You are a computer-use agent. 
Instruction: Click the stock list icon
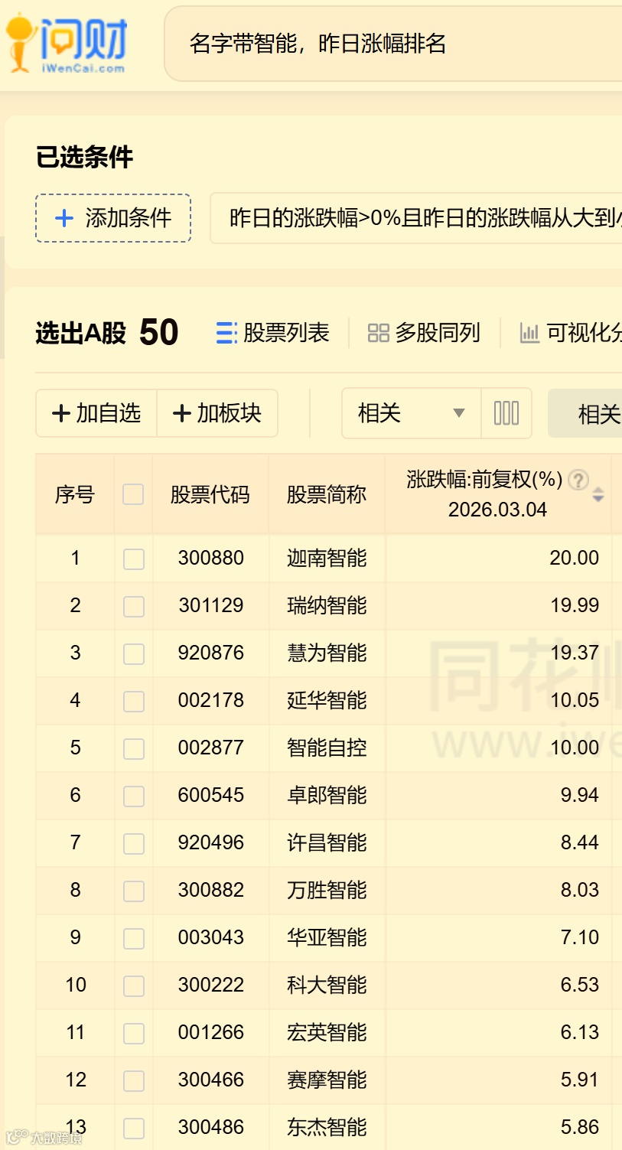click(226, 333)
